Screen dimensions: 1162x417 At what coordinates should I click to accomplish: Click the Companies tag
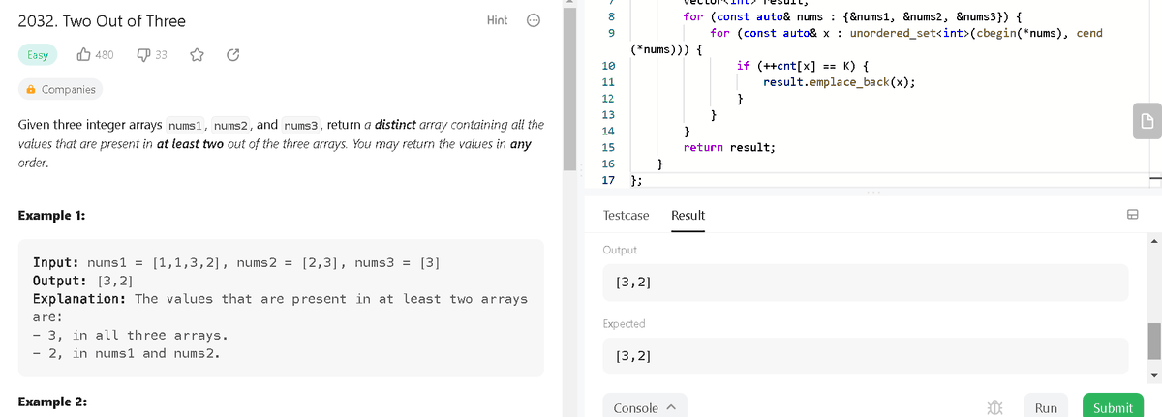(61, 89)
